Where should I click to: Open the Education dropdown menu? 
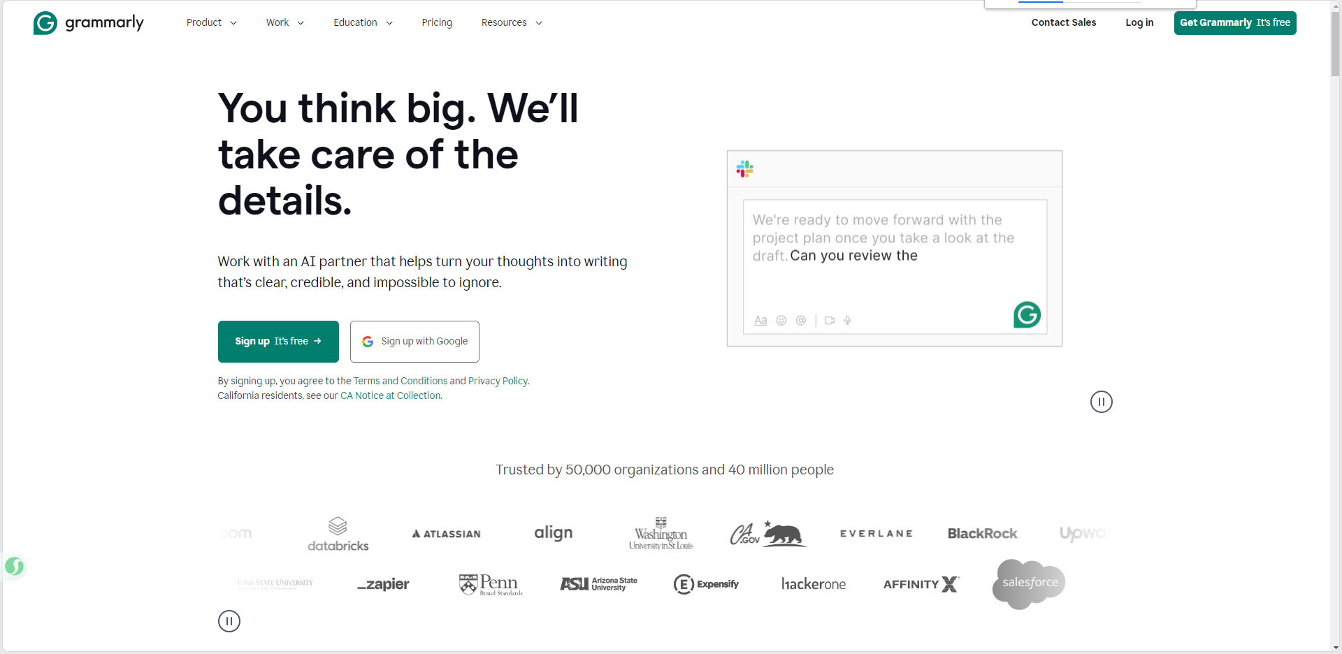coord(363,23)
